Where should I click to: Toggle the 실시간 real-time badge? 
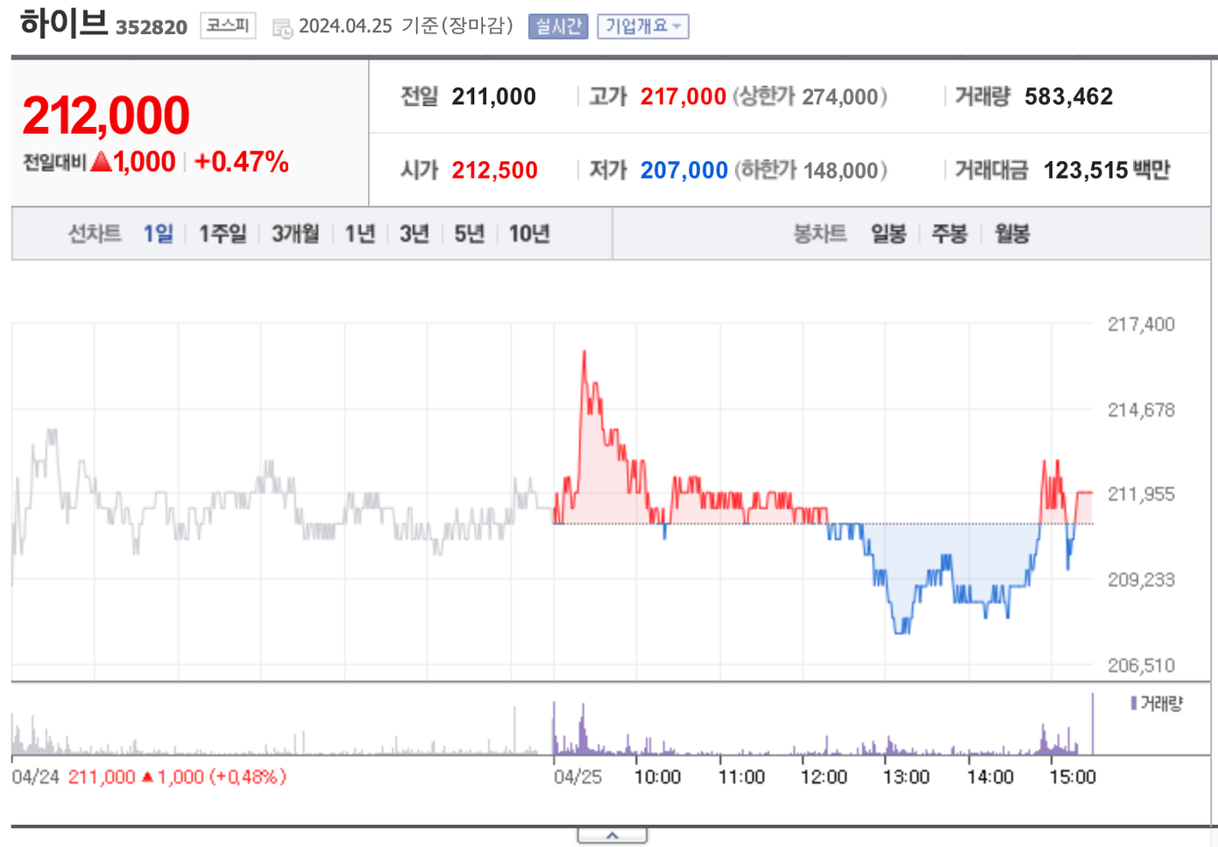pos(557,26)
